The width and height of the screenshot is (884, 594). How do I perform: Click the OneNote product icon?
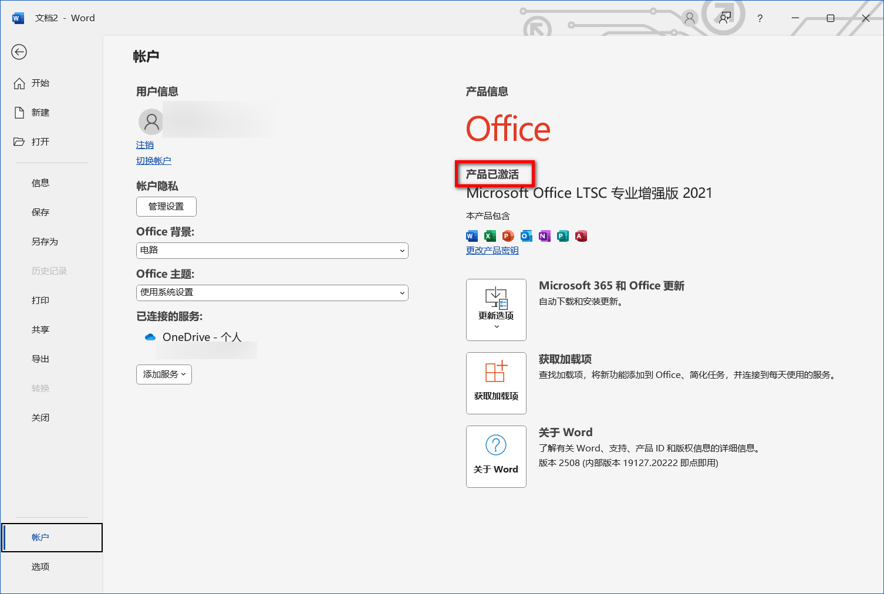click(545, 237)
